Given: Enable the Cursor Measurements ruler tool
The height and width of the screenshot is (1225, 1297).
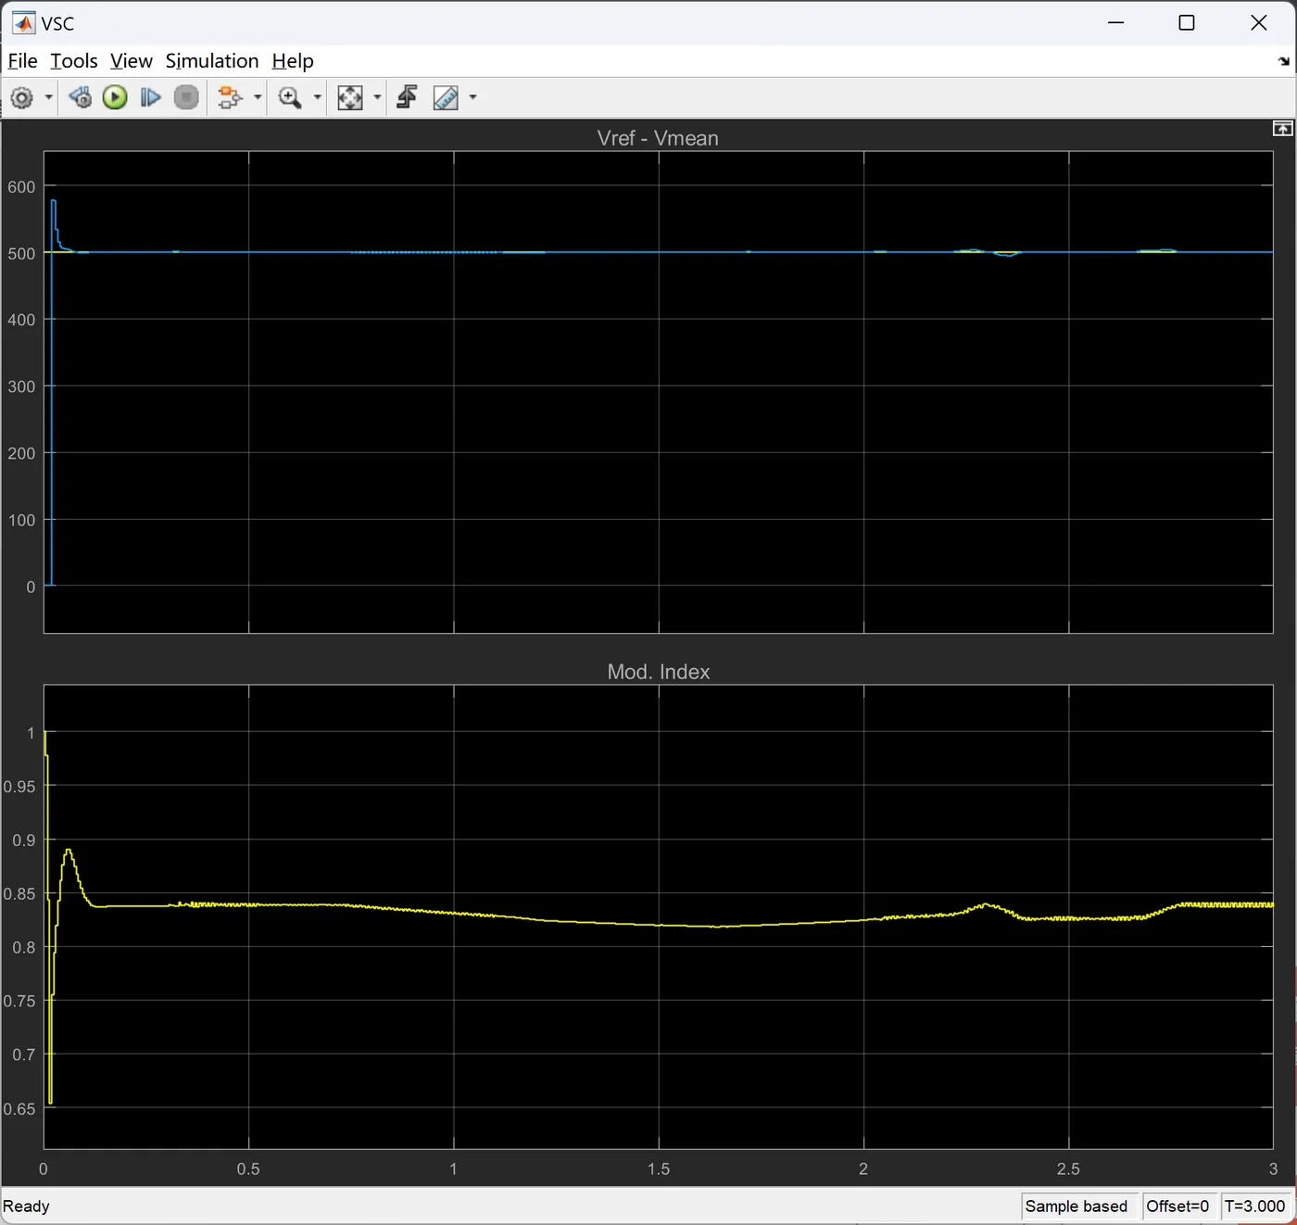Looking at the screenshot, I should point(446,97).
